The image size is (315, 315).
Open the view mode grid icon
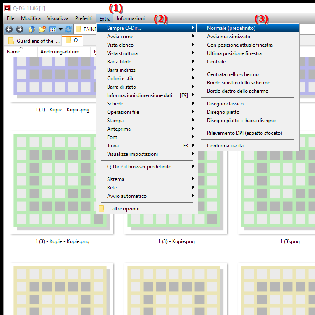coord(52,29)
